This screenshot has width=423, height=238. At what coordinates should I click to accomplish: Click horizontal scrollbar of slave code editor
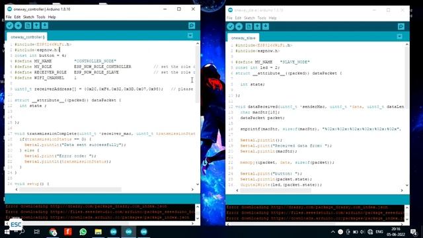click(275, 190)
